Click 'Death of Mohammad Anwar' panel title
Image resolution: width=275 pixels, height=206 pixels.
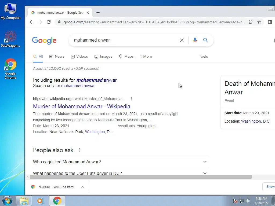pos(250,88)
